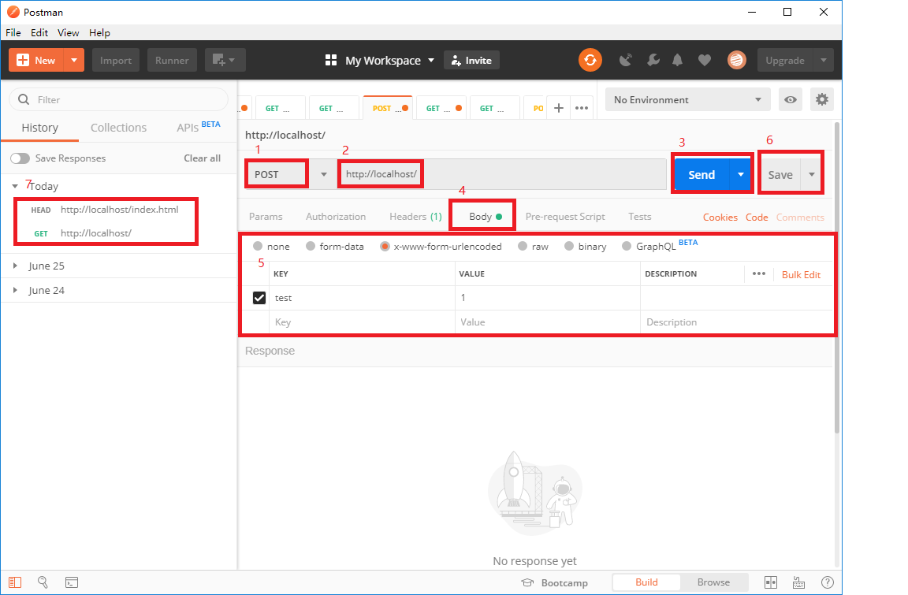
Task: Click the search icon in Filter box
Action: coord(24,99)
